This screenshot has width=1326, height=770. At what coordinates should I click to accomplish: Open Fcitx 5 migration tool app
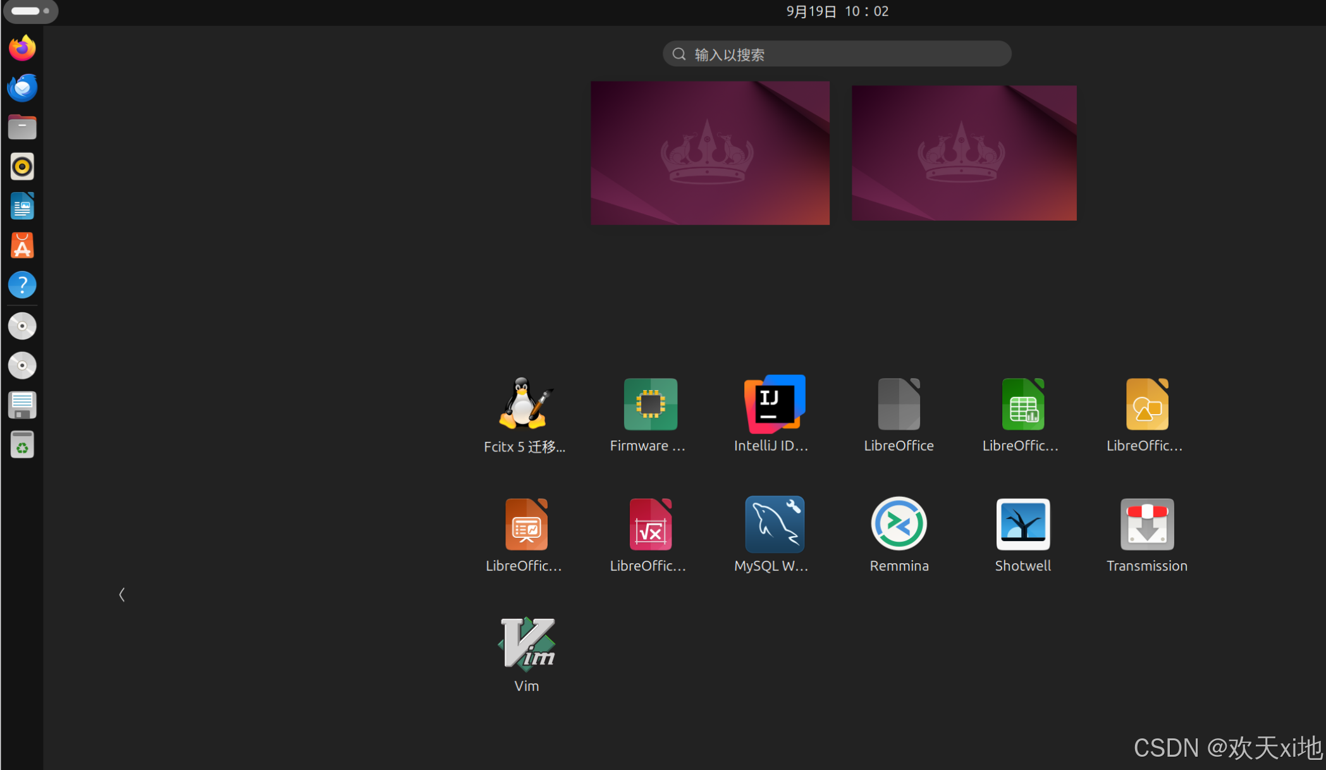(x=525, y=415)
